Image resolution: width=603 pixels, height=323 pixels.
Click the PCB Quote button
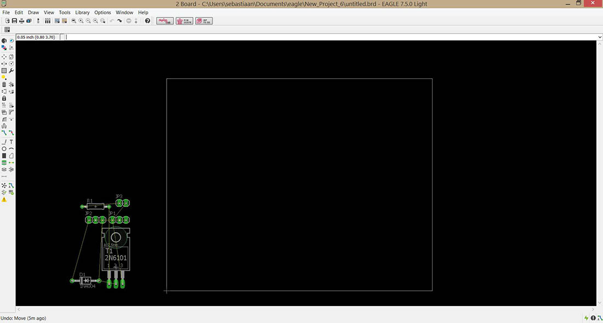[185, 21]
